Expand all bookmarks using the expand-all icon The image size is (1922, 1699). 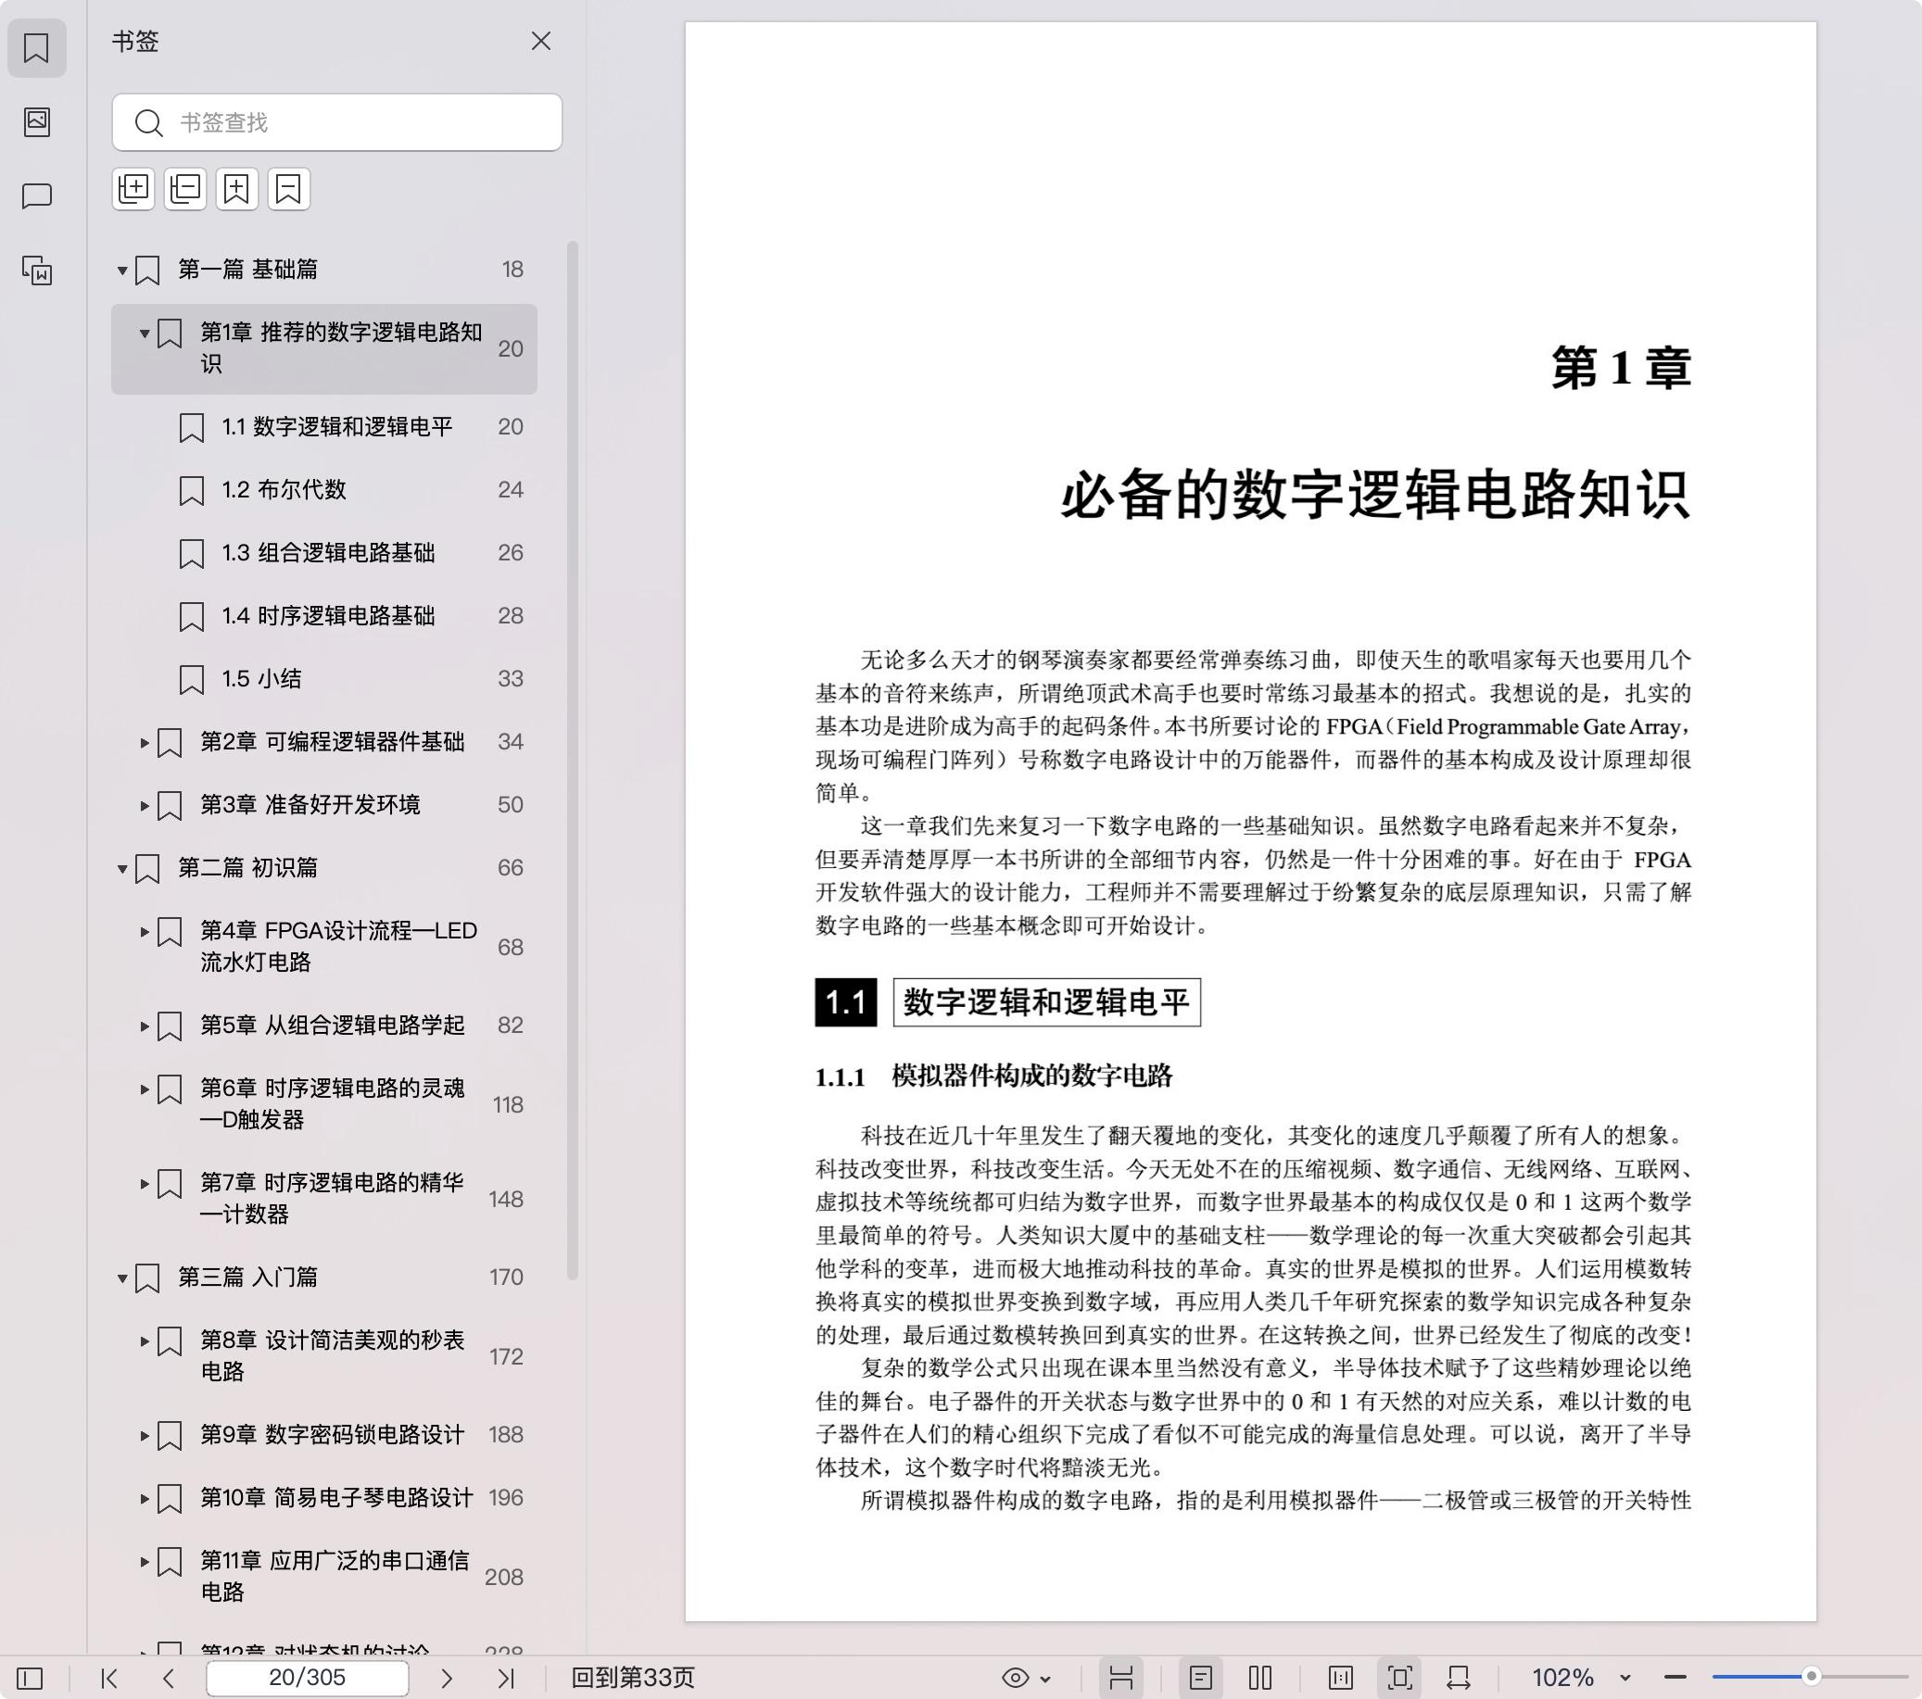[x=133, y=189]
